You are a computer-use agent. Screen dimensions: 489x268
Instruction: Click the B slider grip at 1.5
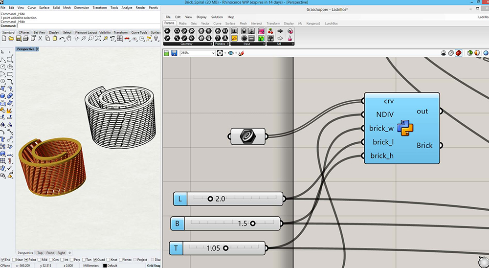click(x=253, y=223)
